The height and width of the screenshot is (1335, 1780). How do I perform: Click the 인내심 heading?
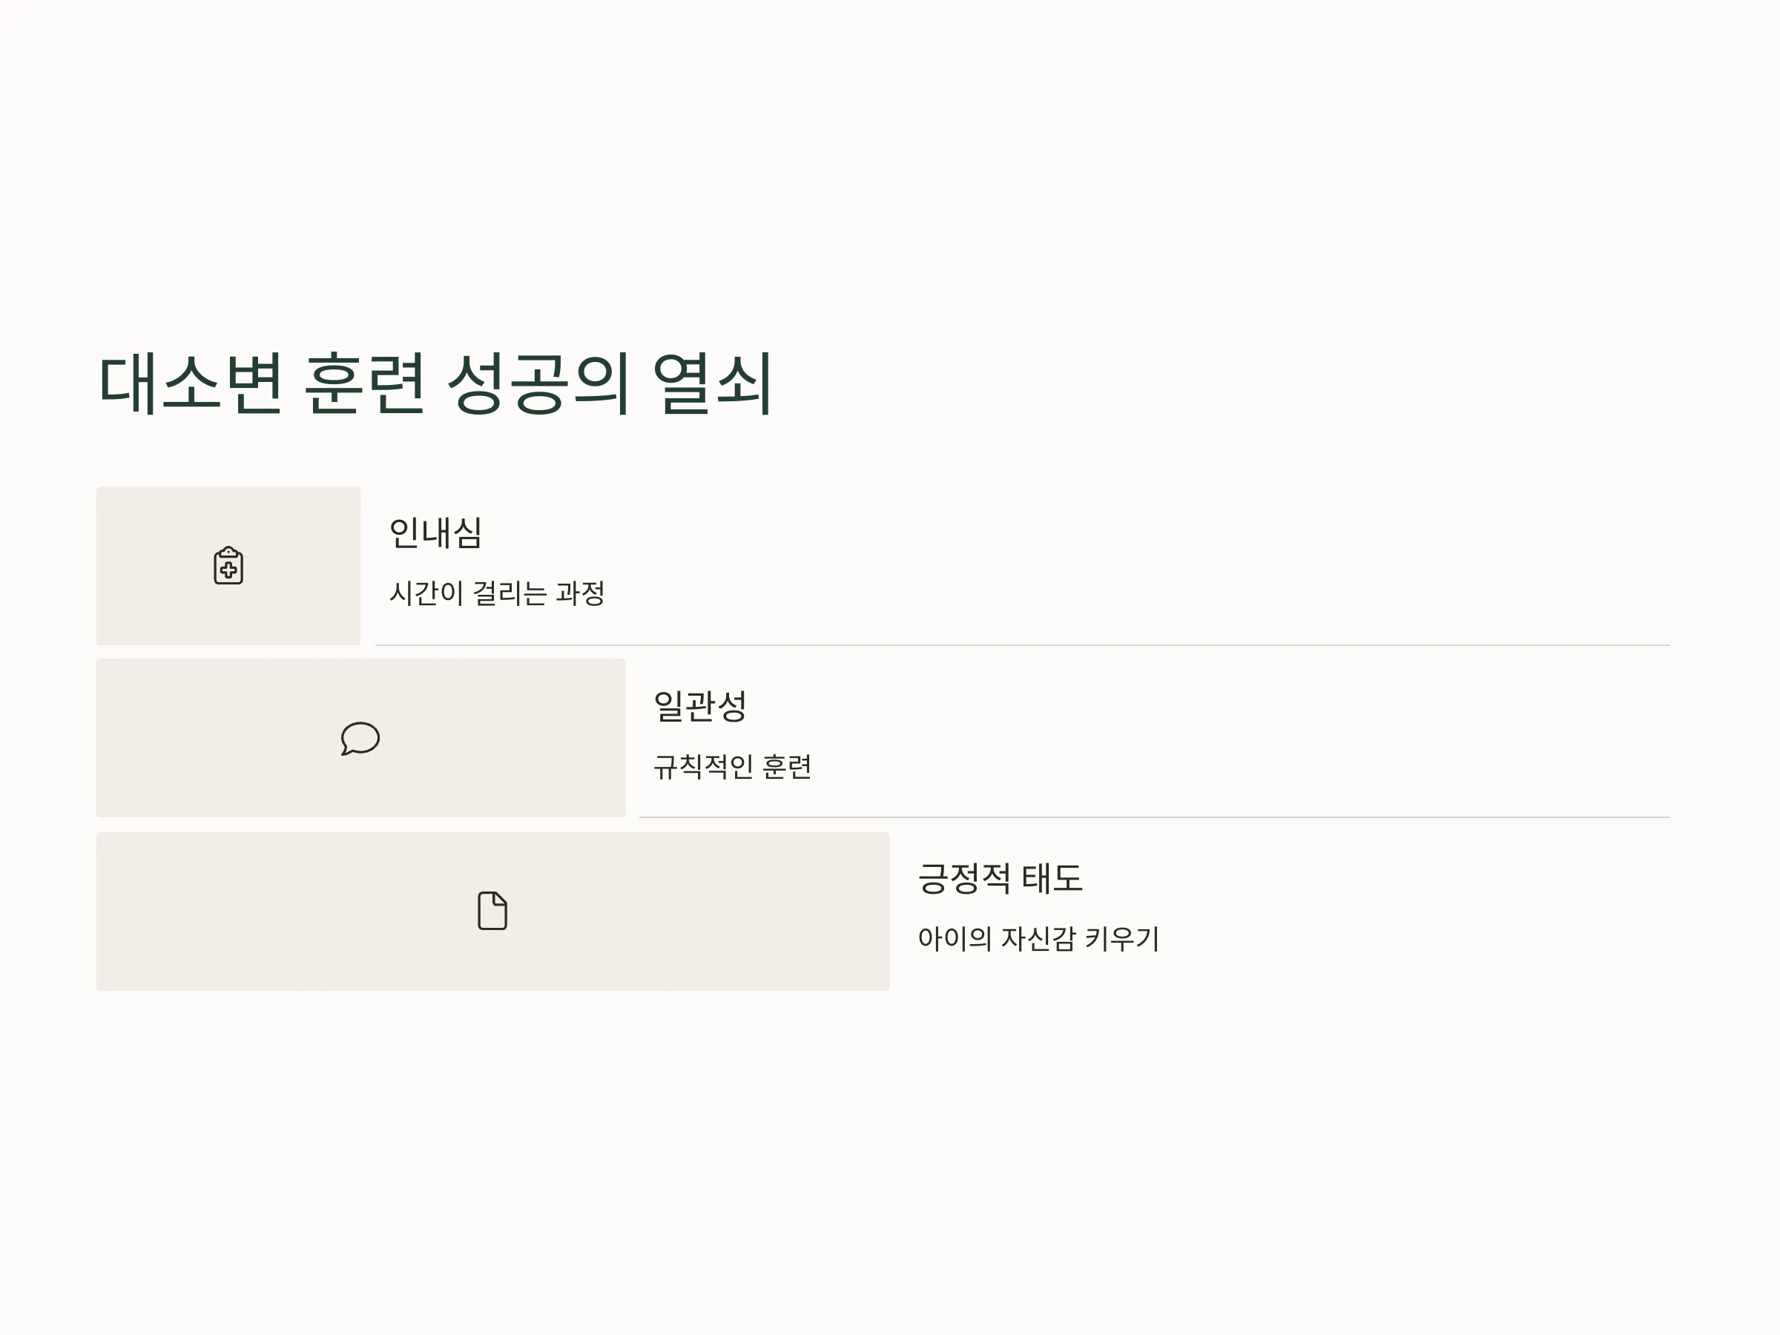pos(435,533)
